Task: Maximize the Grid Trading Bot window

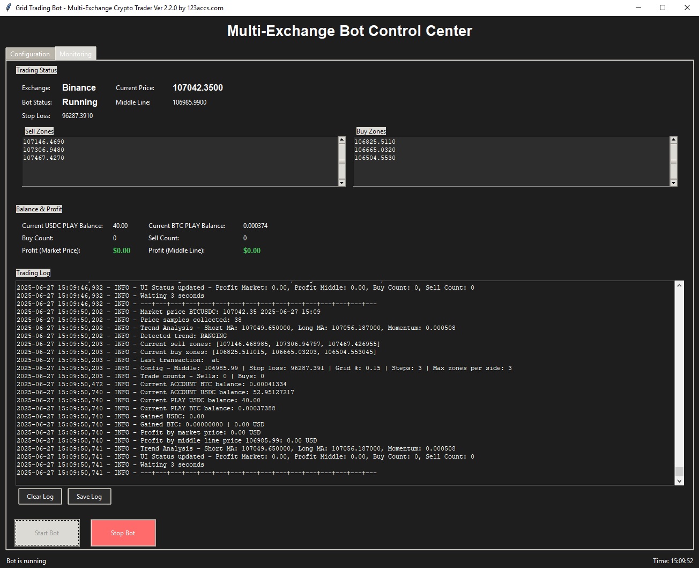Action: [663, 8]
